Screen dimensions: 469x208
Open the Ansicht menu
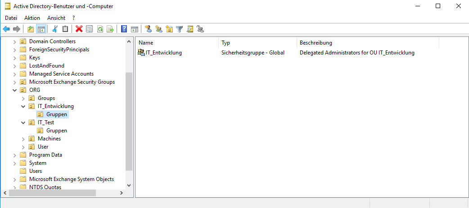point(56,18)
